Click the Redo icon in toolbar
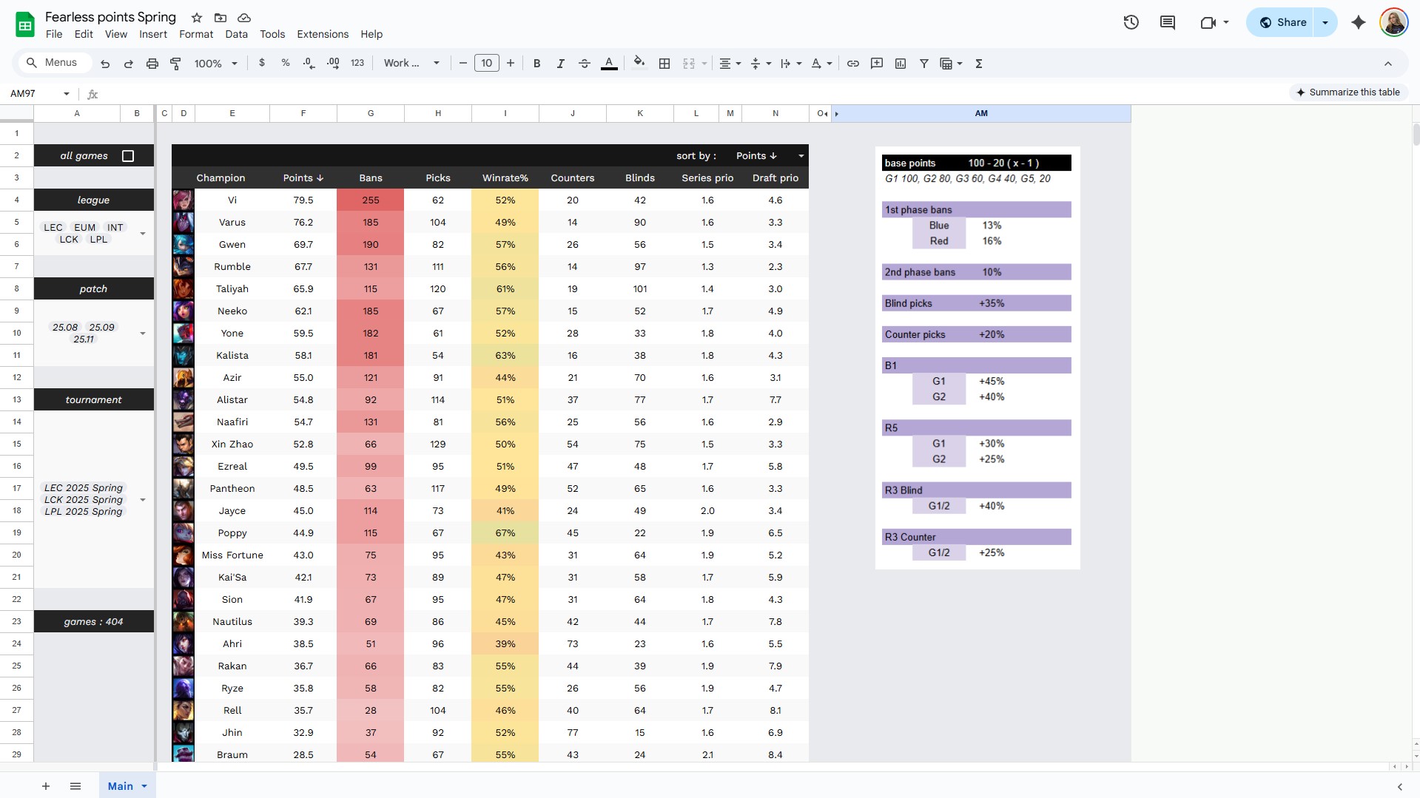 [x=128, y=64]
